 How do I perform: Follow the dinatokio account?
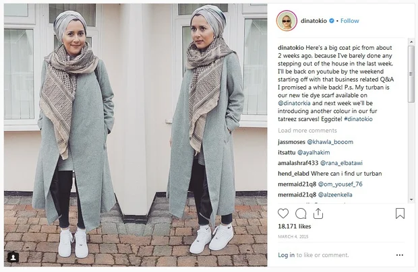[x=349, y=21]
